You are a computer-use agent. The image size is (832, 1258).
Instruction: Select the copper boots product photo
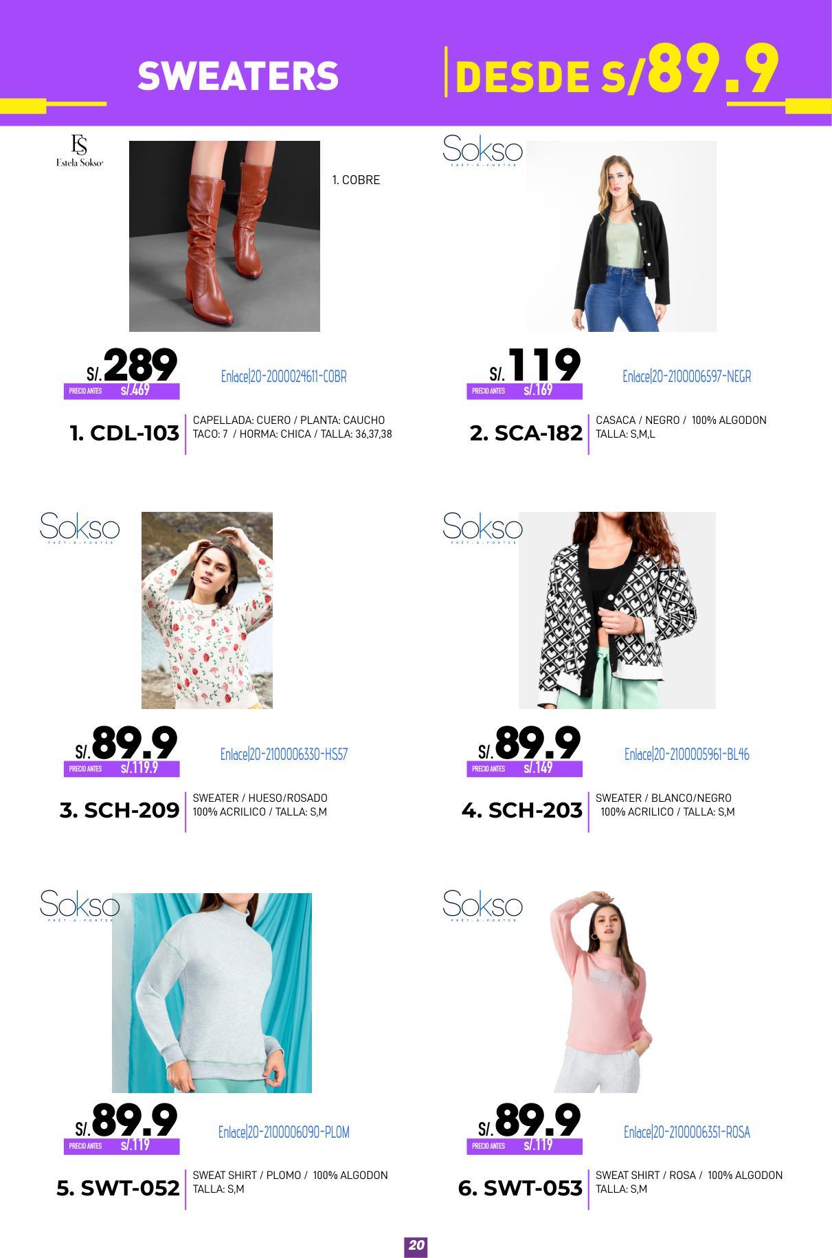[x=225, y=236]
